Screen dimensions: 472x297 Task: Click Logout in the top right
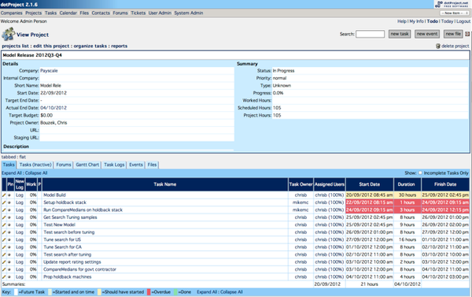click(x=463, y=21)
